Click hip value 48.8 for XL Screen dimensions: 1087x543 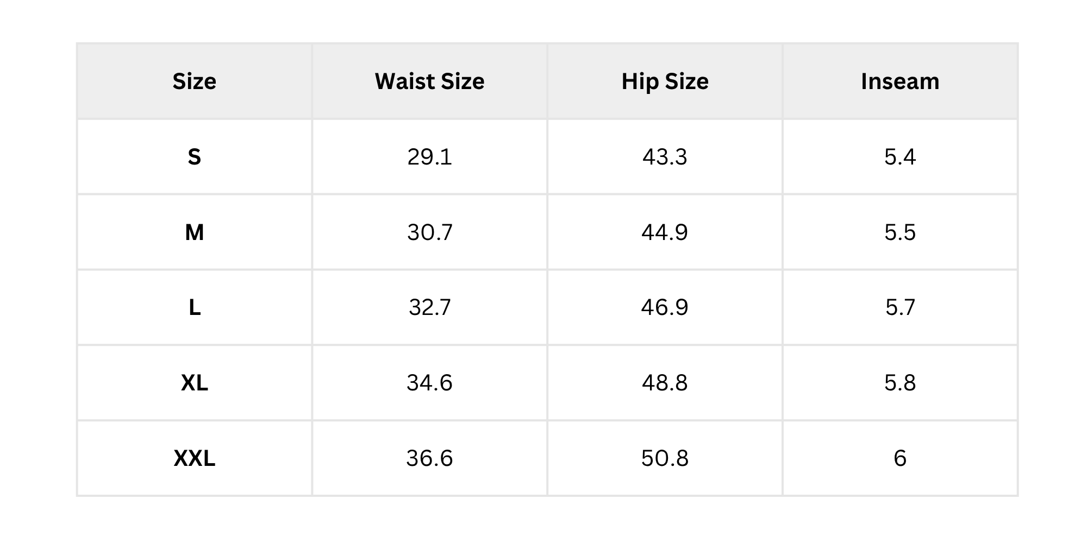665,383
